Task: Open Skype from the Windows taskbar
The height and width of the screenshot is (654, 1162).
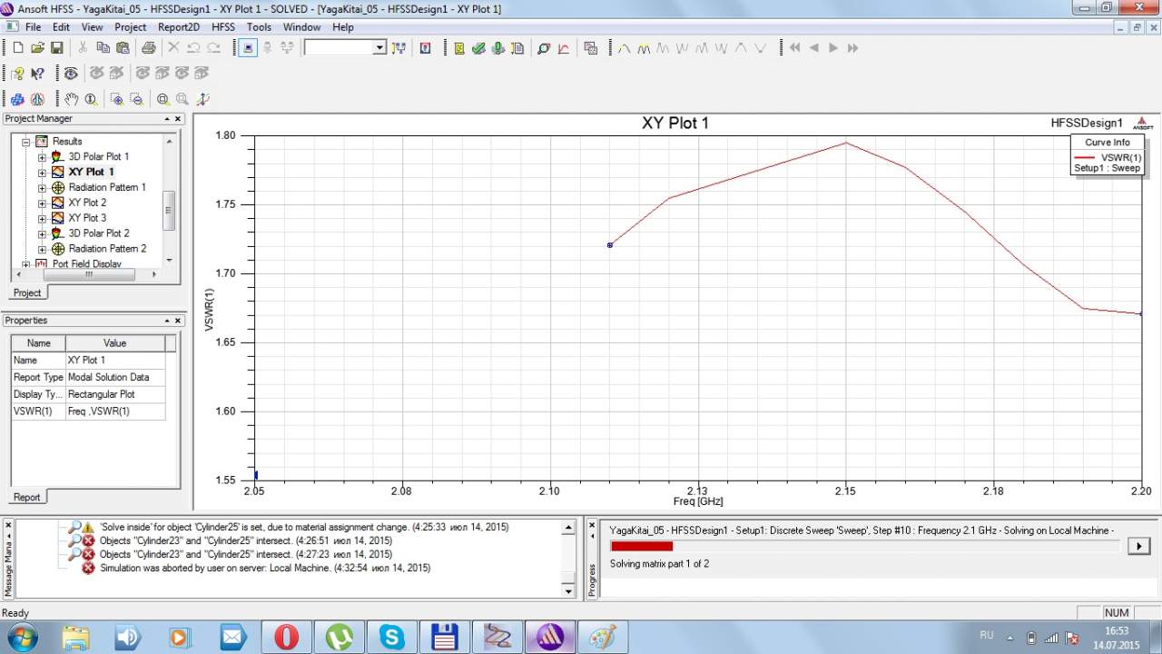Action: click(392, 638)
